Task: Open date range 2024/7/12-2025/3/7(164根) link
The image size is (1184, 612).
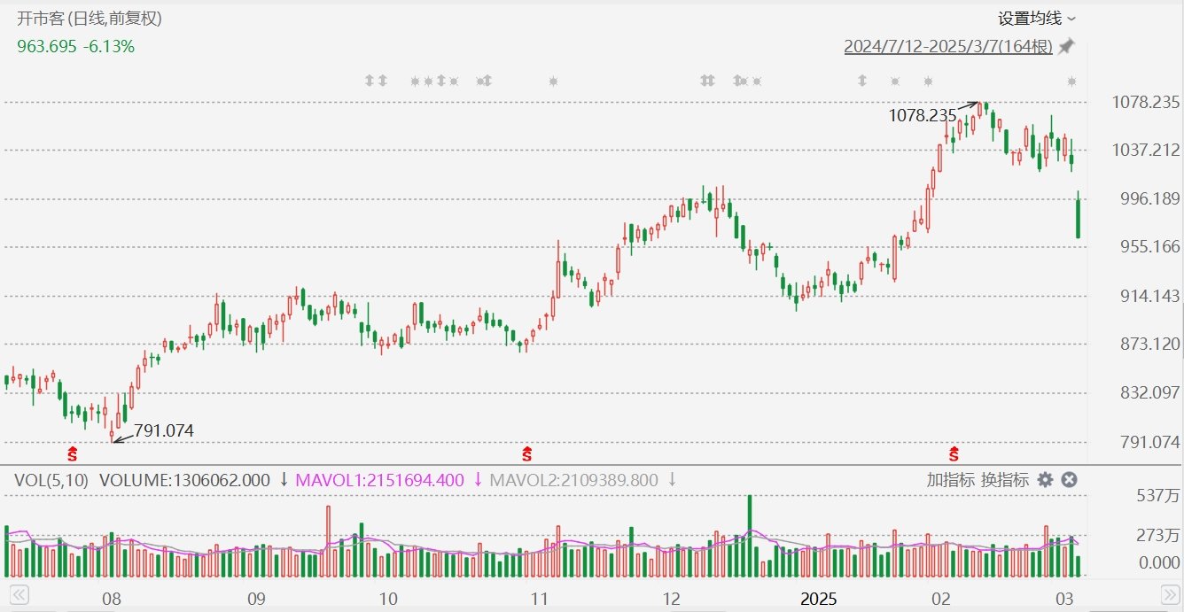Action: click(x=948, y=47)
